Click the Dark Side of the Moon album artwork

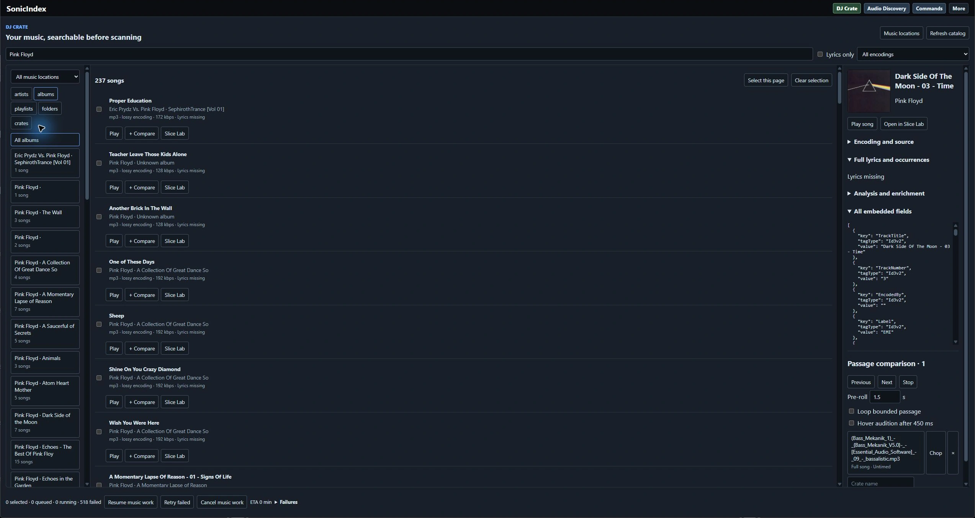tap(869, 91)
